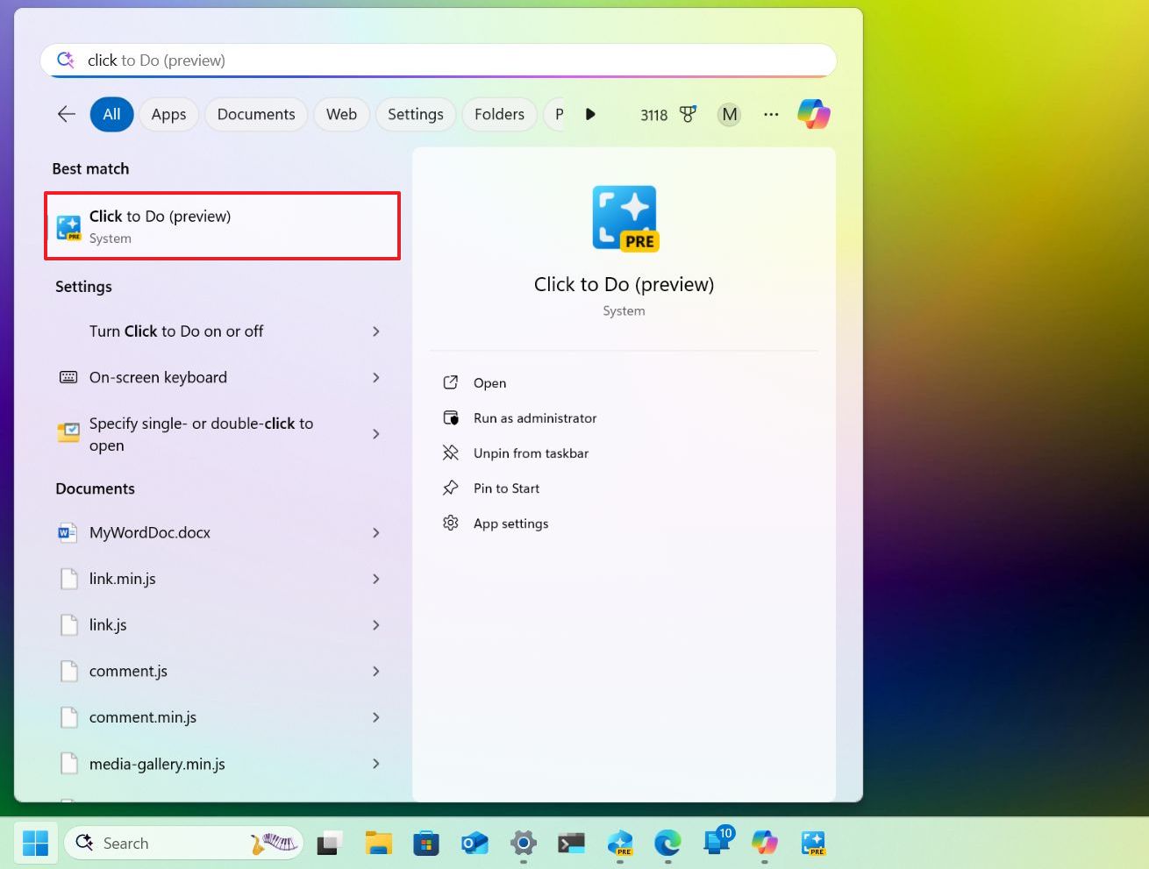Launch Click to Do from the taskbar
The image size is (1149, 869).
click(x=812, y=843)
